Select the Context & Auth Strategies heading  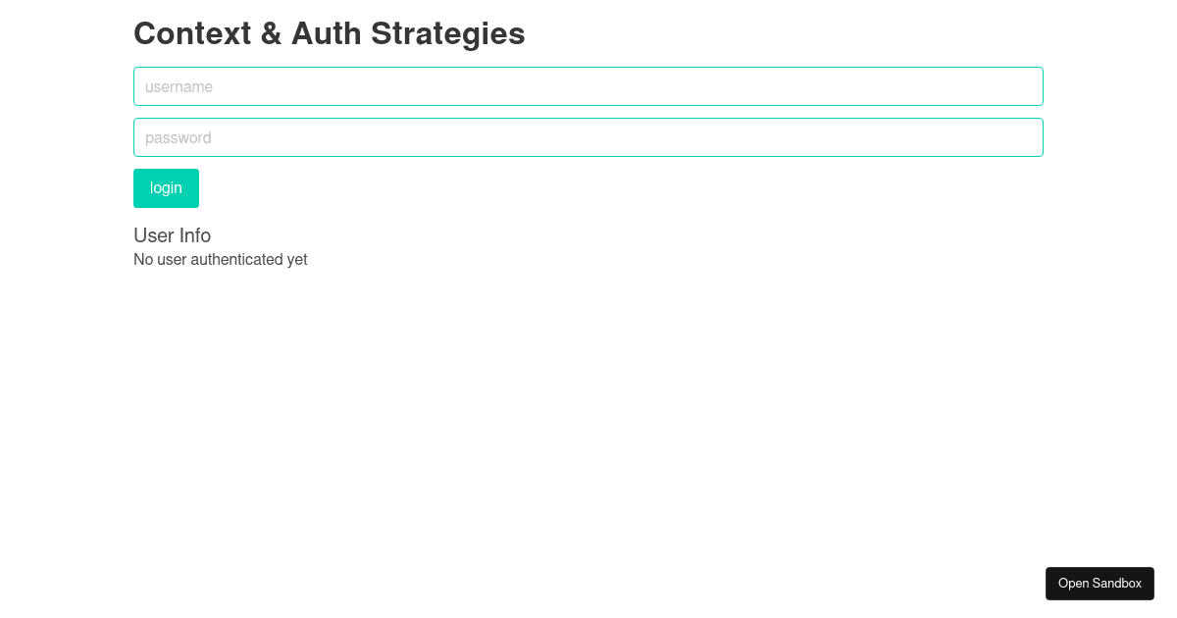(x=330, y=33)
